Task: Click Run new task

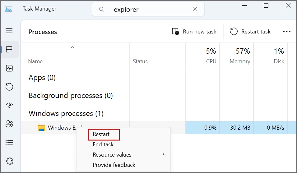Action: tap(194, 32)
